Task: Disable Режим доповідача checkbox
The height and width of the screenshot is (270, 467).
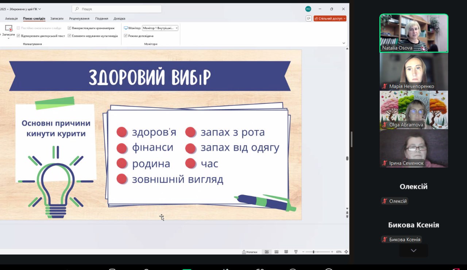Action: tap(126, 36)
